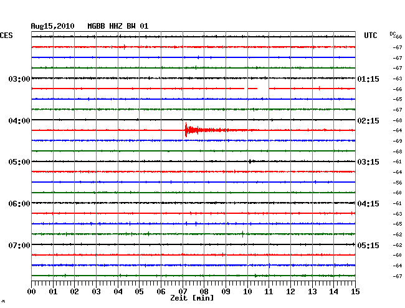This screenshot has width=405, height=308.
Task: Click the DC offset value -56
Action: click(x=398, y=183)
